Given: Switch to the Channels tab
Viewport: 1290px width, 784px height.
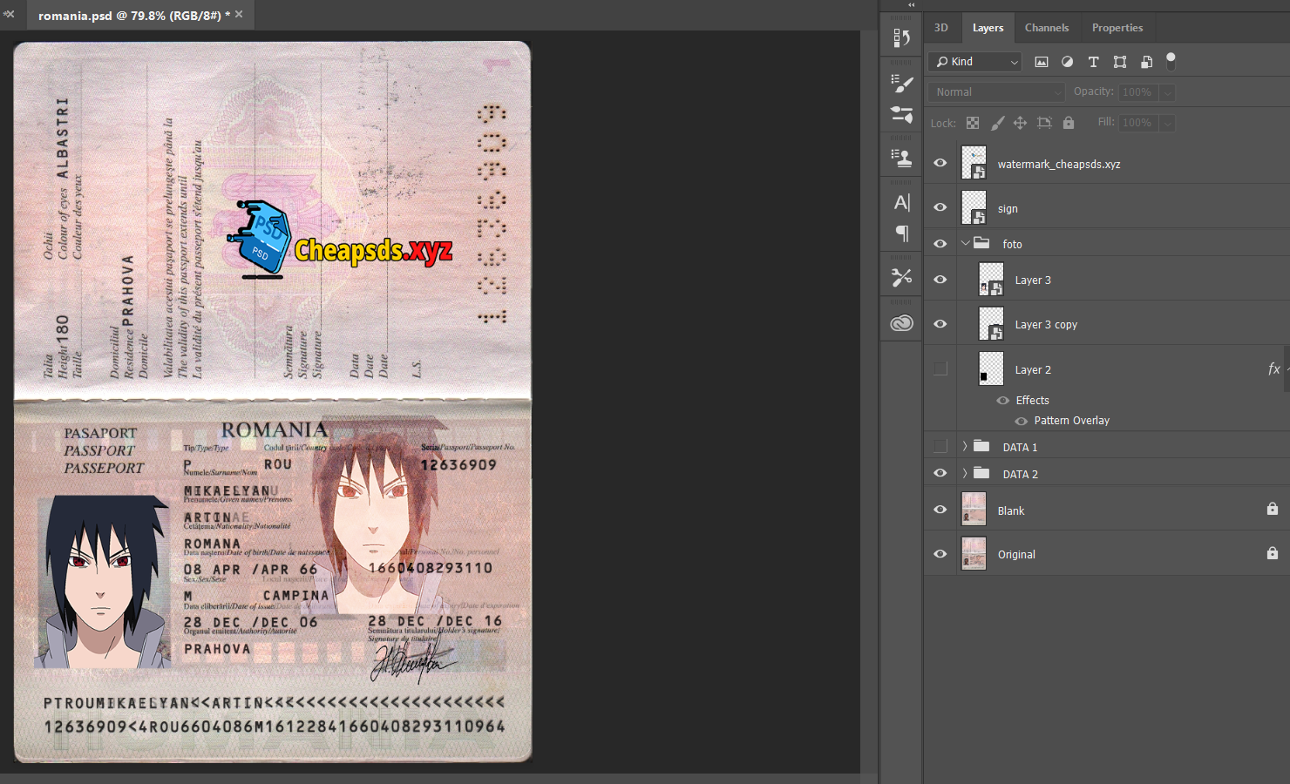Looking at the screenshot, I should 1046,28.
